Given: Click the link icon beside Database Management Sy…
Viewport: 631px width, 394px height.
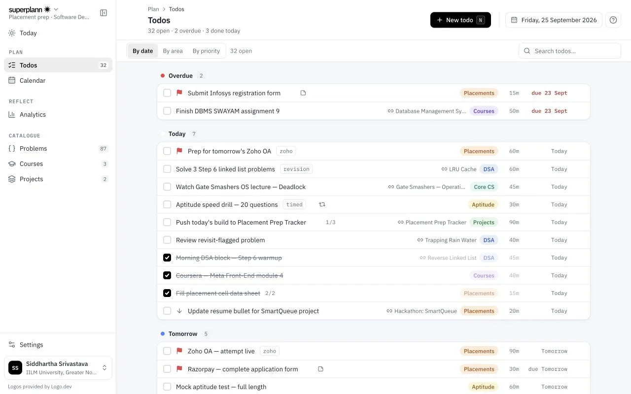Looking at the screenshot, I should click(390, 111).
